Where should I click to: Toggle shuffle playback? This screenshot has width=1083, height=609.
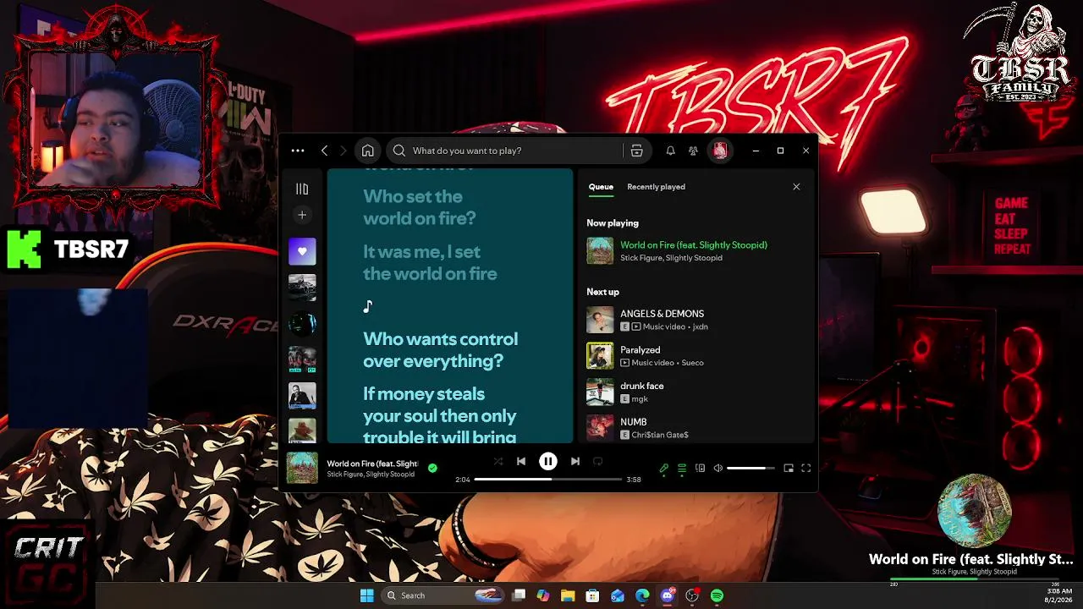(498, 461)
